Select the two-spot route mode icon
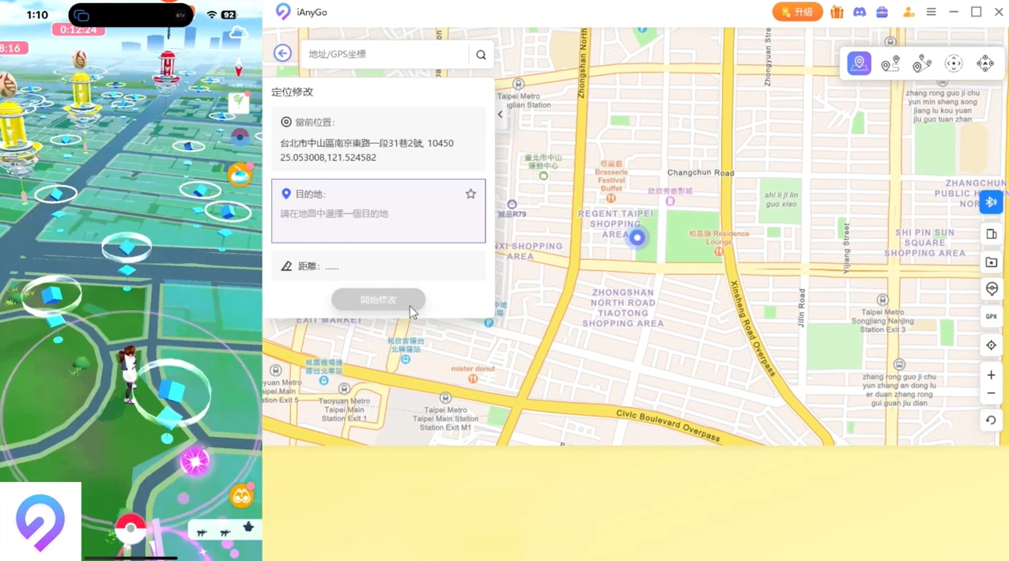The image size is (1009, 561). tap(890, 64)
